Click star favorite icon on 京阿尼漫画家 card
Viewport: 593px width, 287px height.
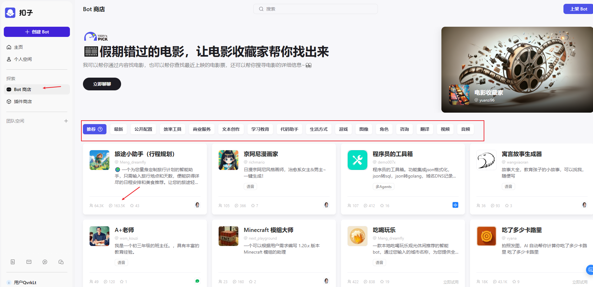point(253,206)
